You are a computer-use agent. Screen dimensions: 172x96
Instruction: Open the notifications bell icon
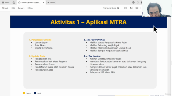point(138,2)
